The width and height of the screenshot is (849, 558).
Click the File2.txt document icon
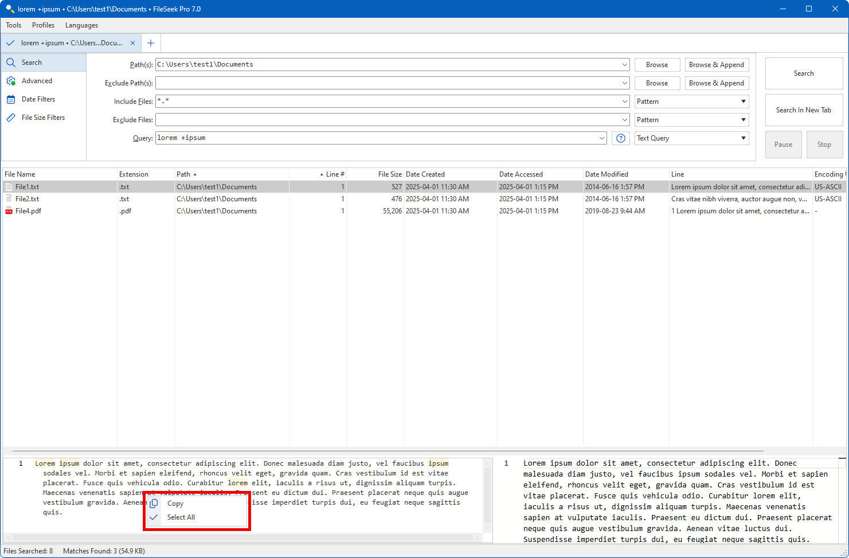[9, 199]
